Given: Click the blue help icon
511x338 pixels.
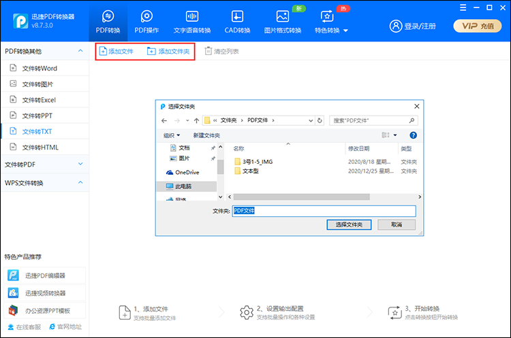Looking at the screenshot, I should tap(413, 135).
